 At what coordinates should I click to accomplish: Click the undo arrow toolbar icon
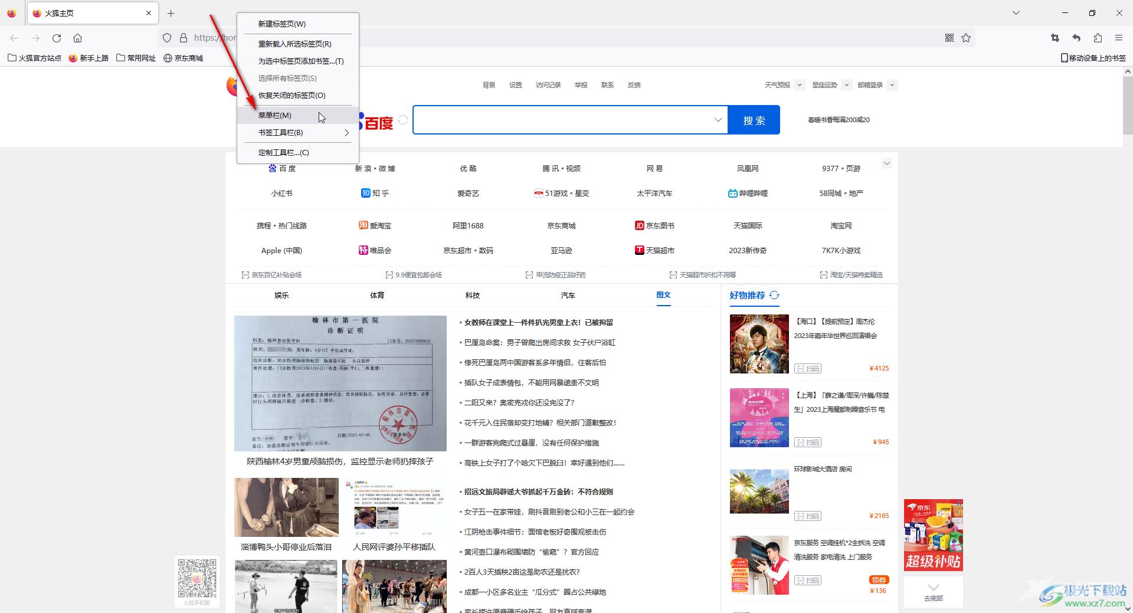point(1076,38)
